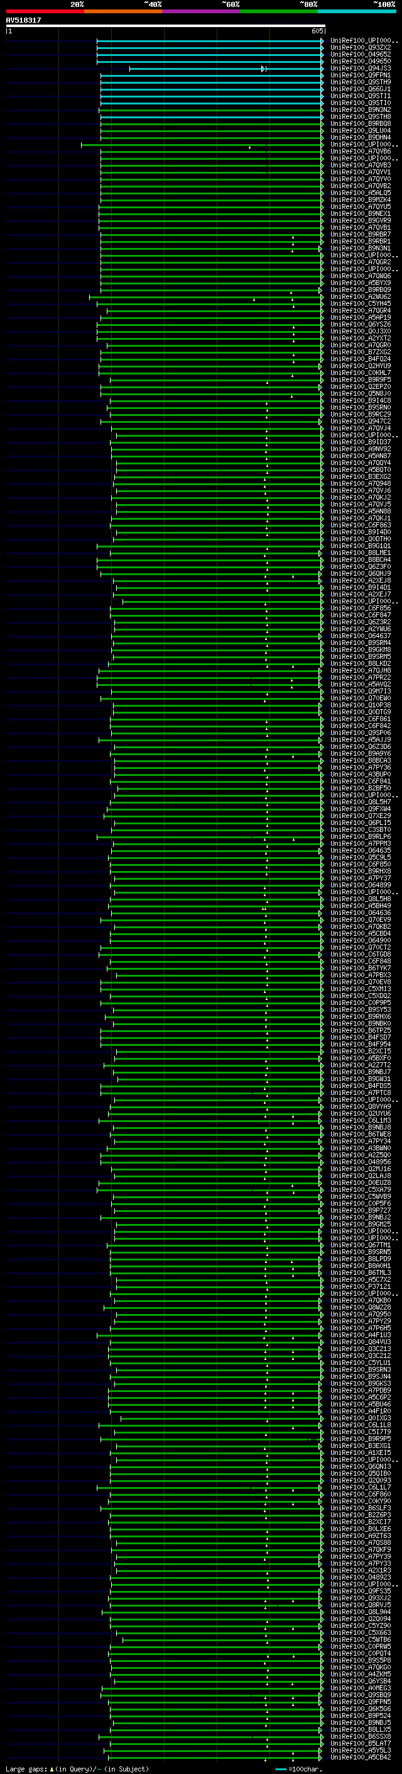Select hit label UniRef100_Q66GJ1

tap(361, 89)
